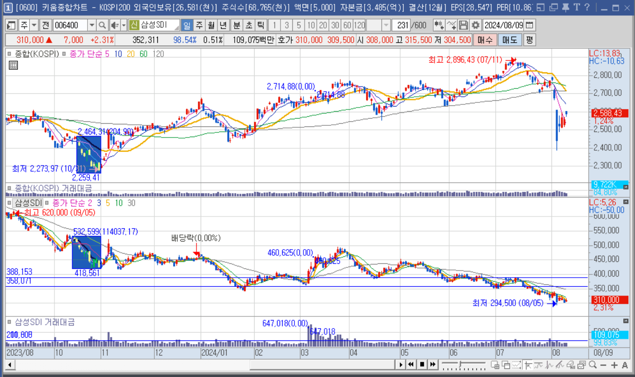Open the custom interval dropdown arrow
635x377 pixels.
click(386, 25)
